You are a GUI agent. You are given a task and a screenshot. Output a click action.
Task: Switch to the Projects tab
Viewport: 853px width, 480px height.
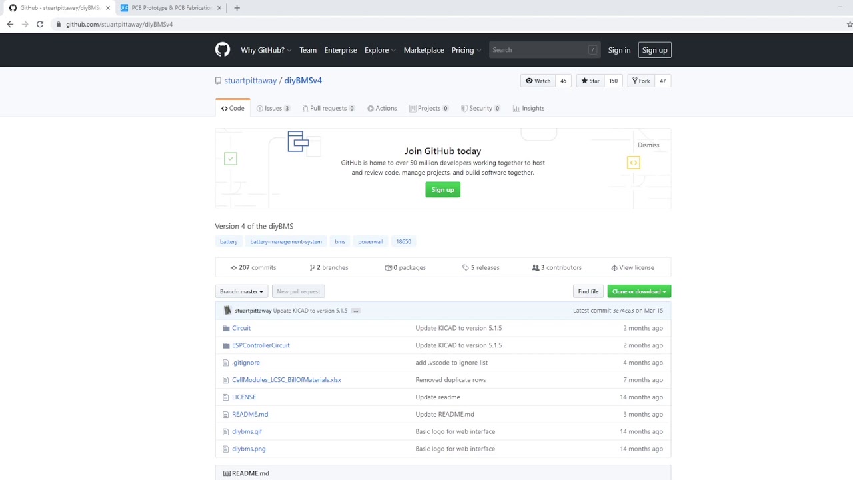(429, 108)
